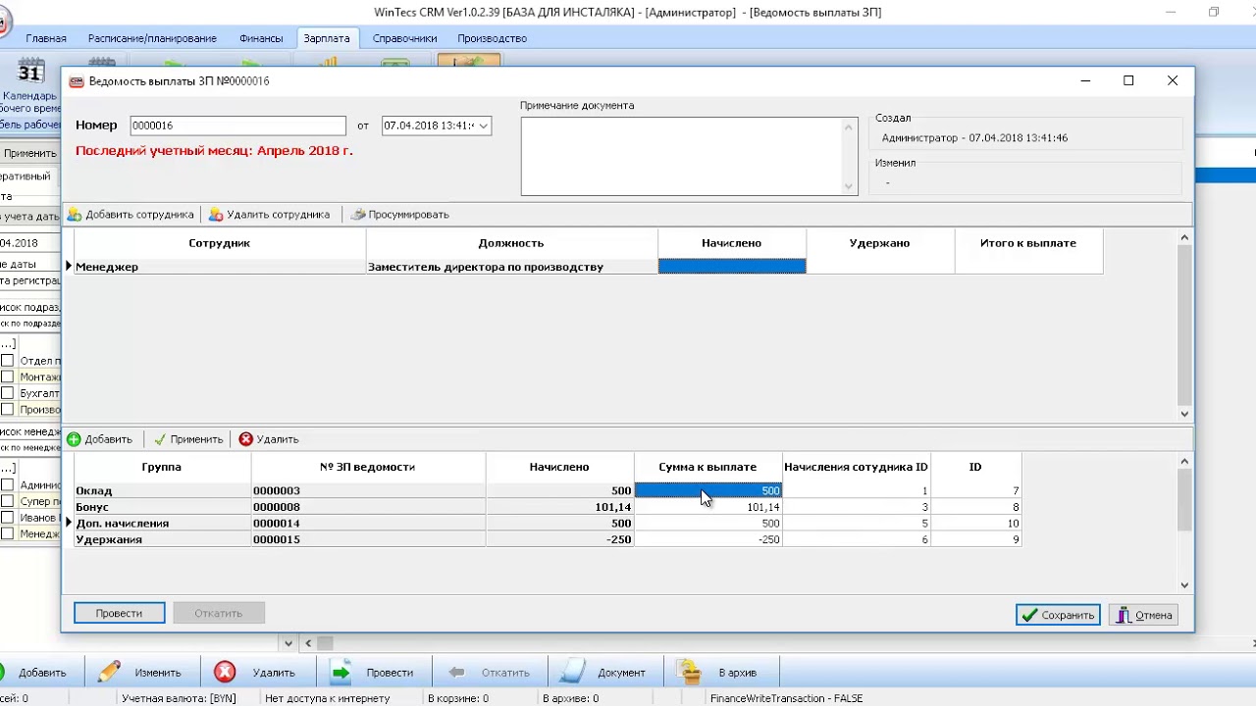Click the Удалить сотрудника toolbar icon
The image size is (1256, 706).
tap(216, 215)
